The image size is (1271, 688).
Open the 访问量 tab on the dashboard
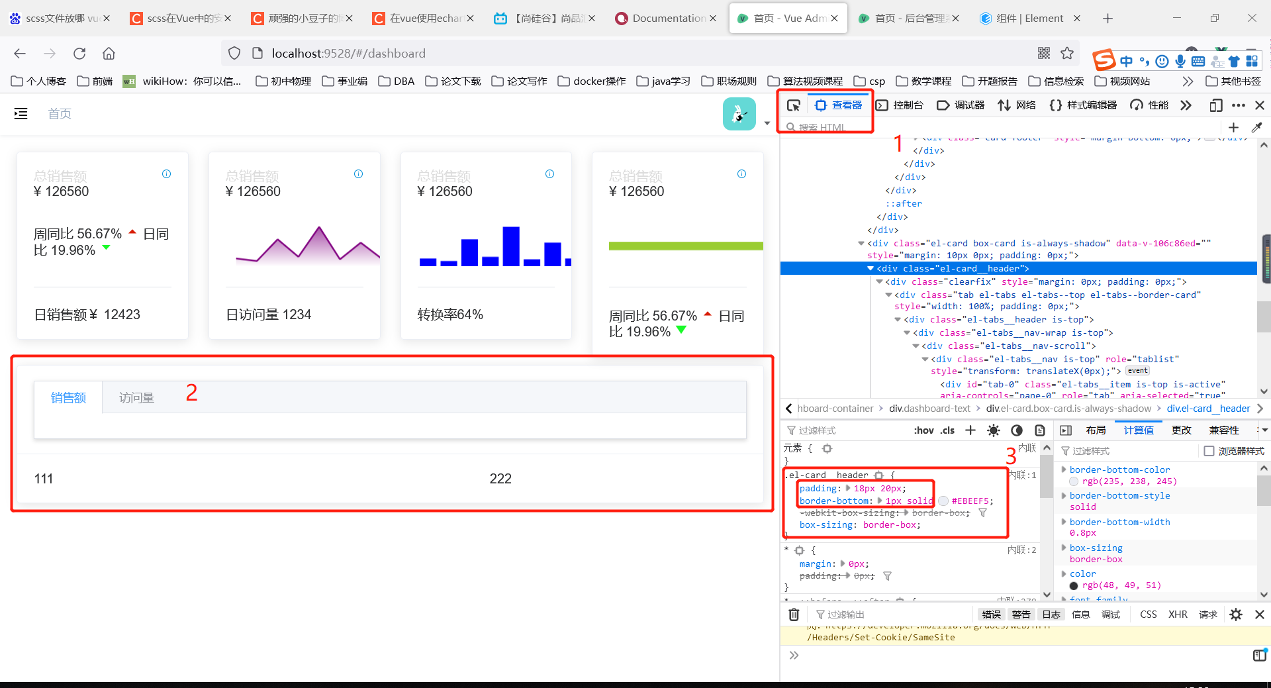pyautogui.click(x=136, y=397)
